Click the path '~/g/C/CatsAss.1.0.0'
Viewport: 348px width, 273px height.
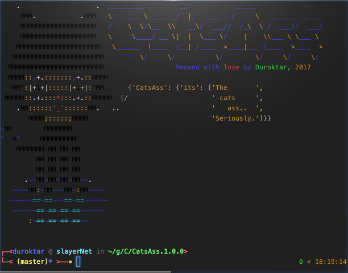[x=146, y=251]
